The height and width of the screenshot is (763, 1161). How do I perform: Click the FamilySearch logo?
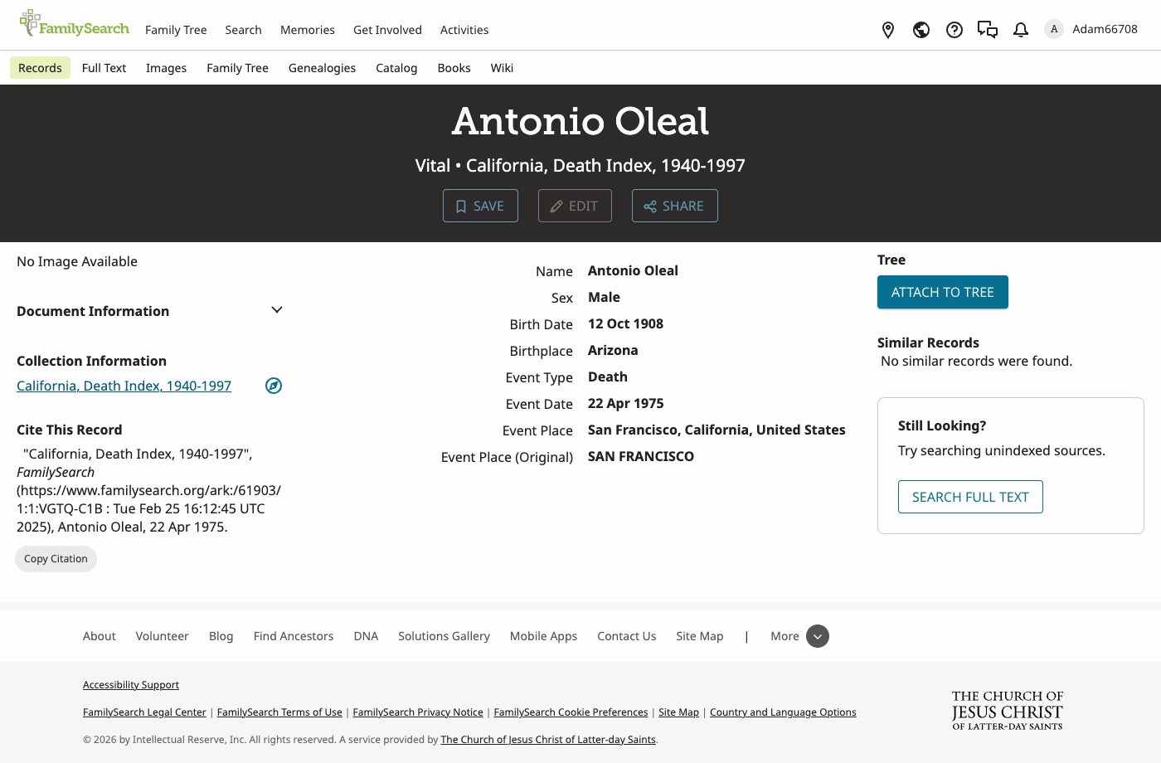[x=75, y=25]
